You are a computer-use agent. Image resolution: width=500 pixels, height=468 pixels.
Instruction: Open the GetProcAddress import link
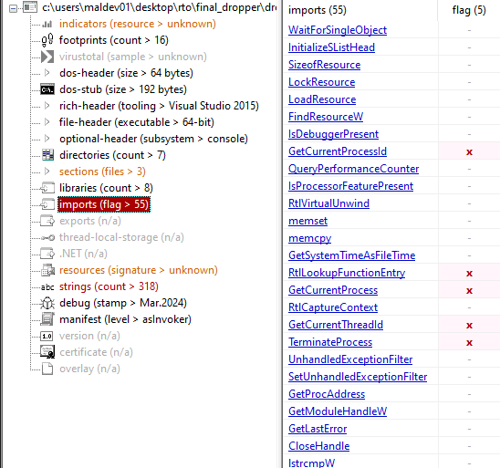point(327,394)
